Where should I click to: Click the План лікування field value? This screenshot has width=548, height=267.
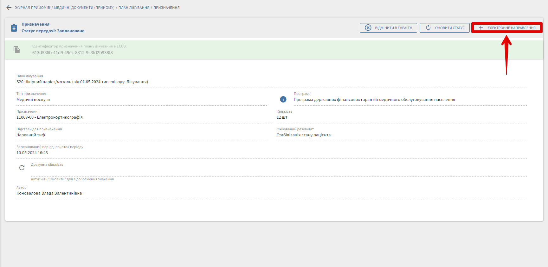coord(82,82)
